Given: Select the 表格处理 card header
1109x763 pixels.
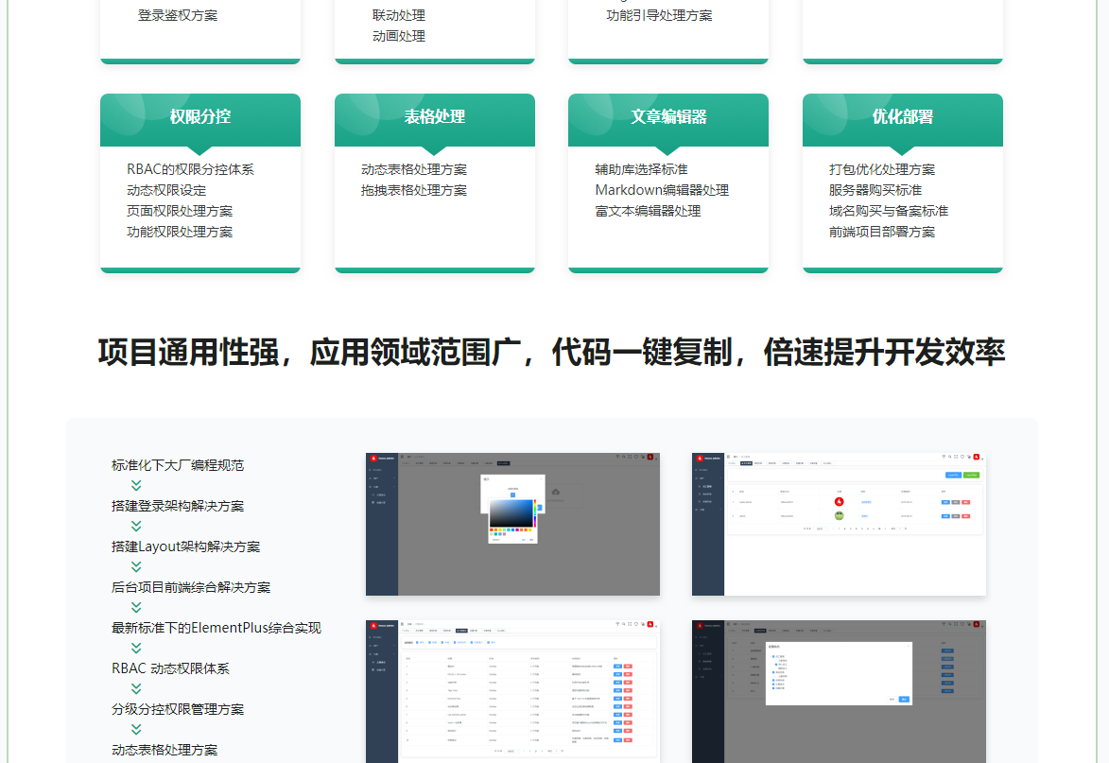Looking at the screenshot, I should 435,117.
